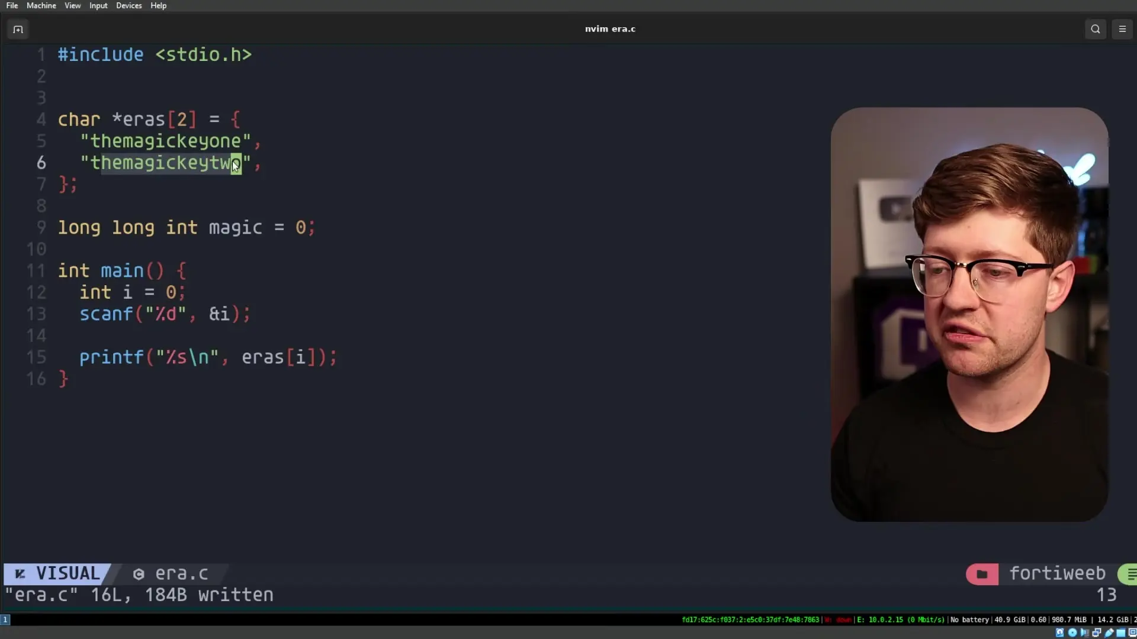Click the VirtualBox shared folders status icon
This screenshot has height=639, width=1137.
pos(1121,632)
